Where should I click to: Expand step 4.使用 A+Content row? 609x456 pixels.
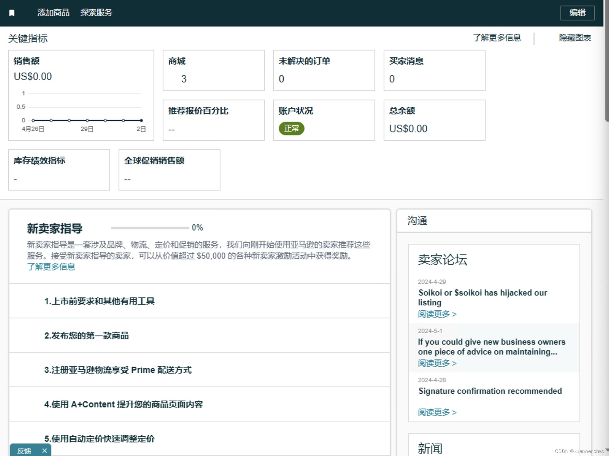pyautogui.click(x=123, y=404)
